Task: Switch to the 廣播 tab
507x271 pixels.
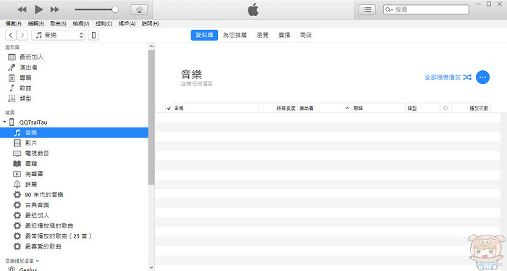Action: (x=284, y=35)
